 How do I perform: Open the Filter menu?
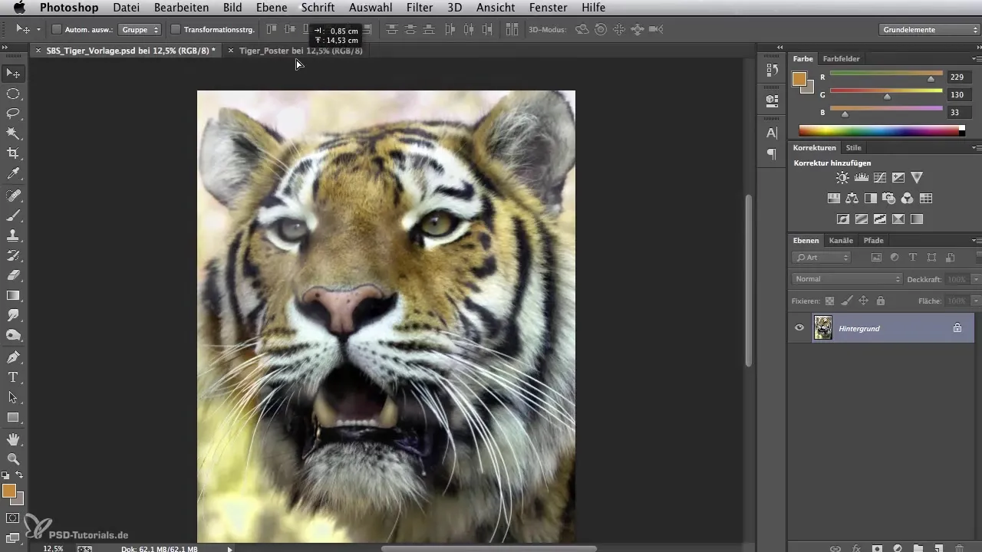pos(420,8)
